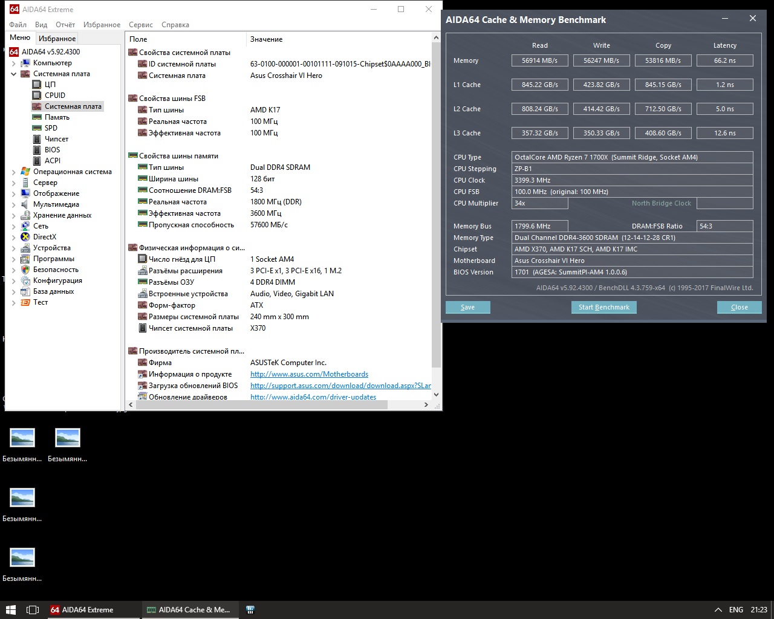Select the Тест benchmark icon
The height and width of the screenshot is (619, 774).
tap(25, 302)
